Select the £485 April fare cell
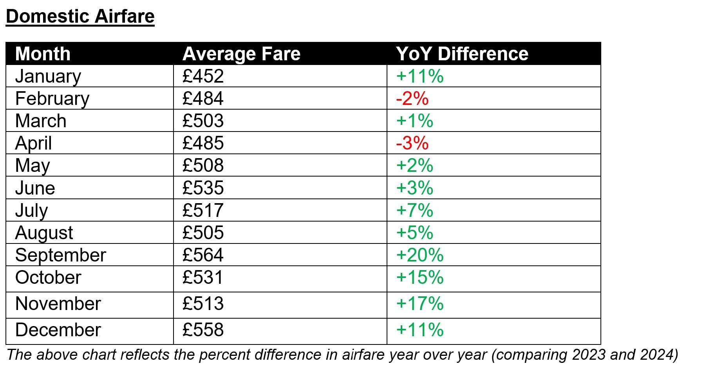 coord(203,143)
